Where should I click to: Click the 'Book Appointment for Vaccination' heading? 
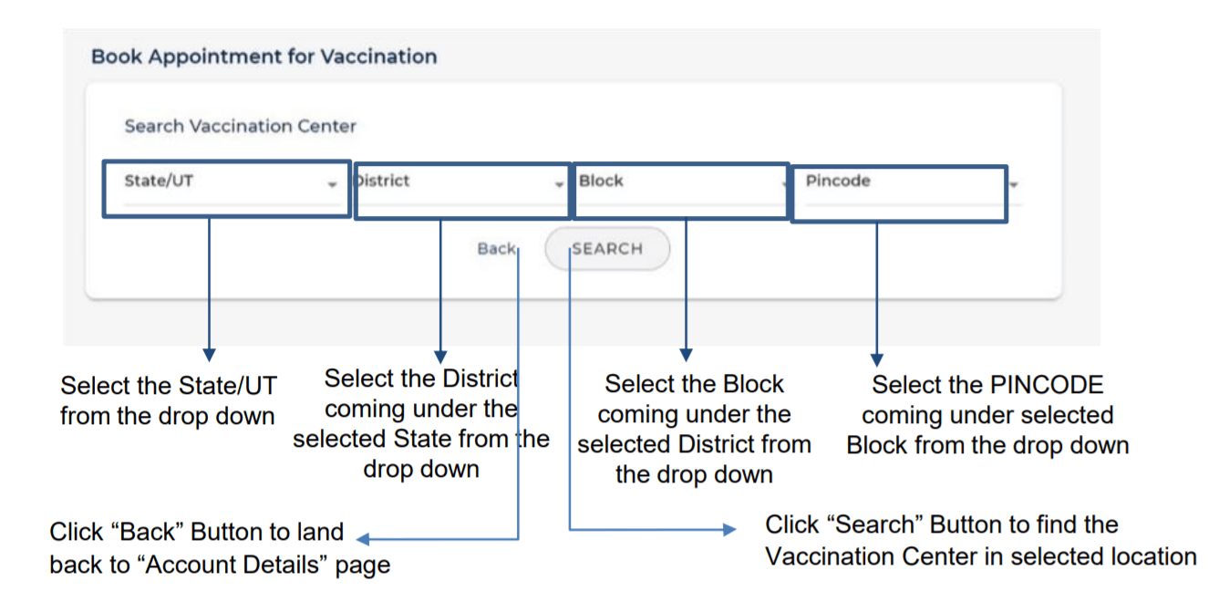(264, 57)
